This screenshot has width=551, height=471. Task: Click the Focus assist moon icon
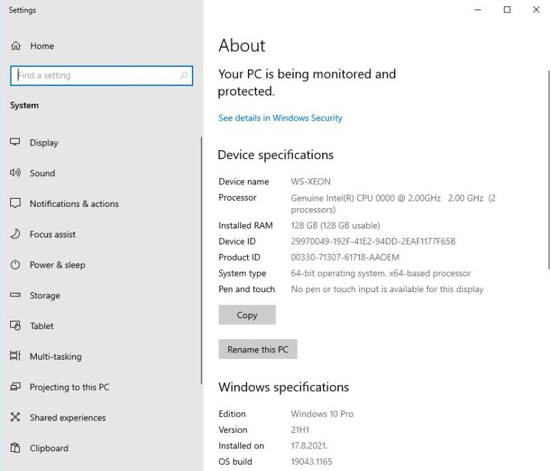pos(16,234)
